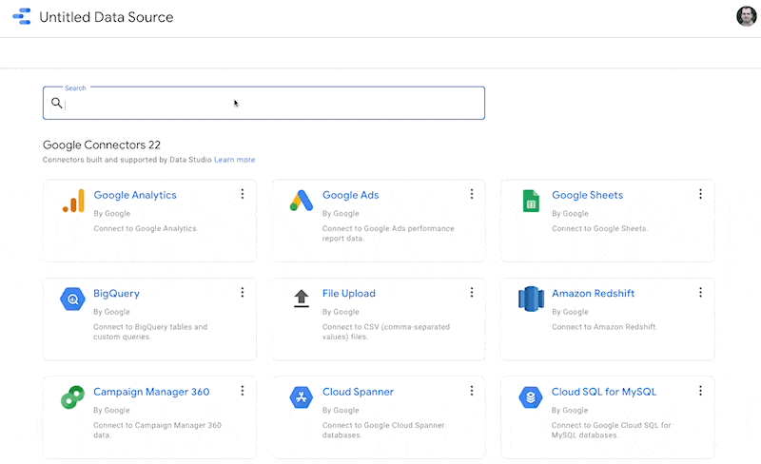
Task: Click 'Connect to CSV (comma-separated values) files.' text
Action: pyautogui.click(x=386, y=332)
